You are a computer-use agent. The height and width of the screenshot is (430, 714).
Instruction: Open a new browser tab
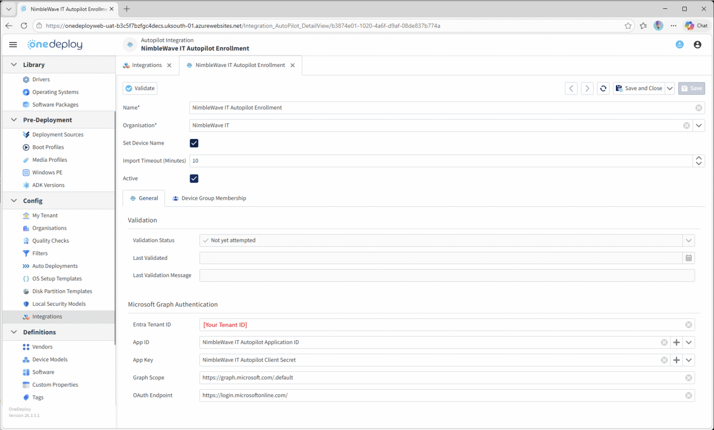[126, 9]
